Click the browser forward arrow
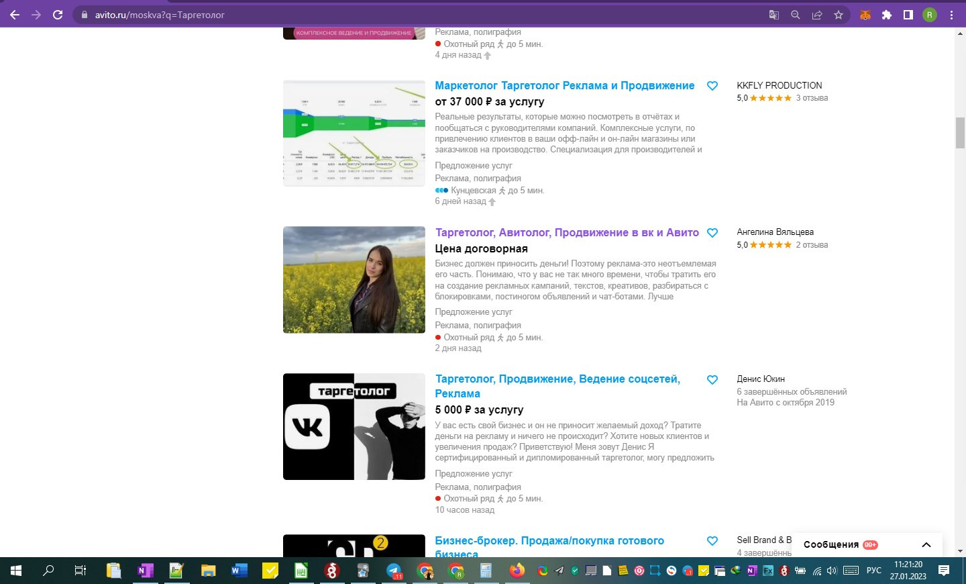 36,15
